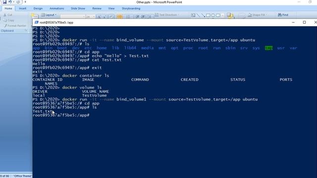Click the Increase Font Size icon
The width and height of the screenshot is (317, 178).
click(x=99, y=17)
